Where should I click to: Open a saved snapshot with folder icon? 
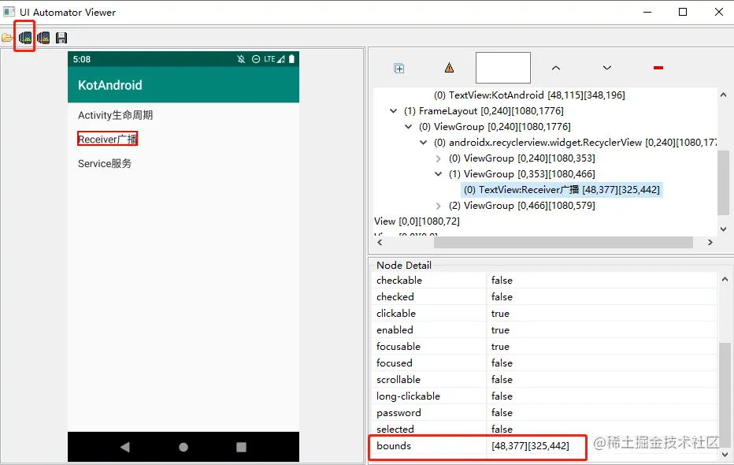pos(7,38)
